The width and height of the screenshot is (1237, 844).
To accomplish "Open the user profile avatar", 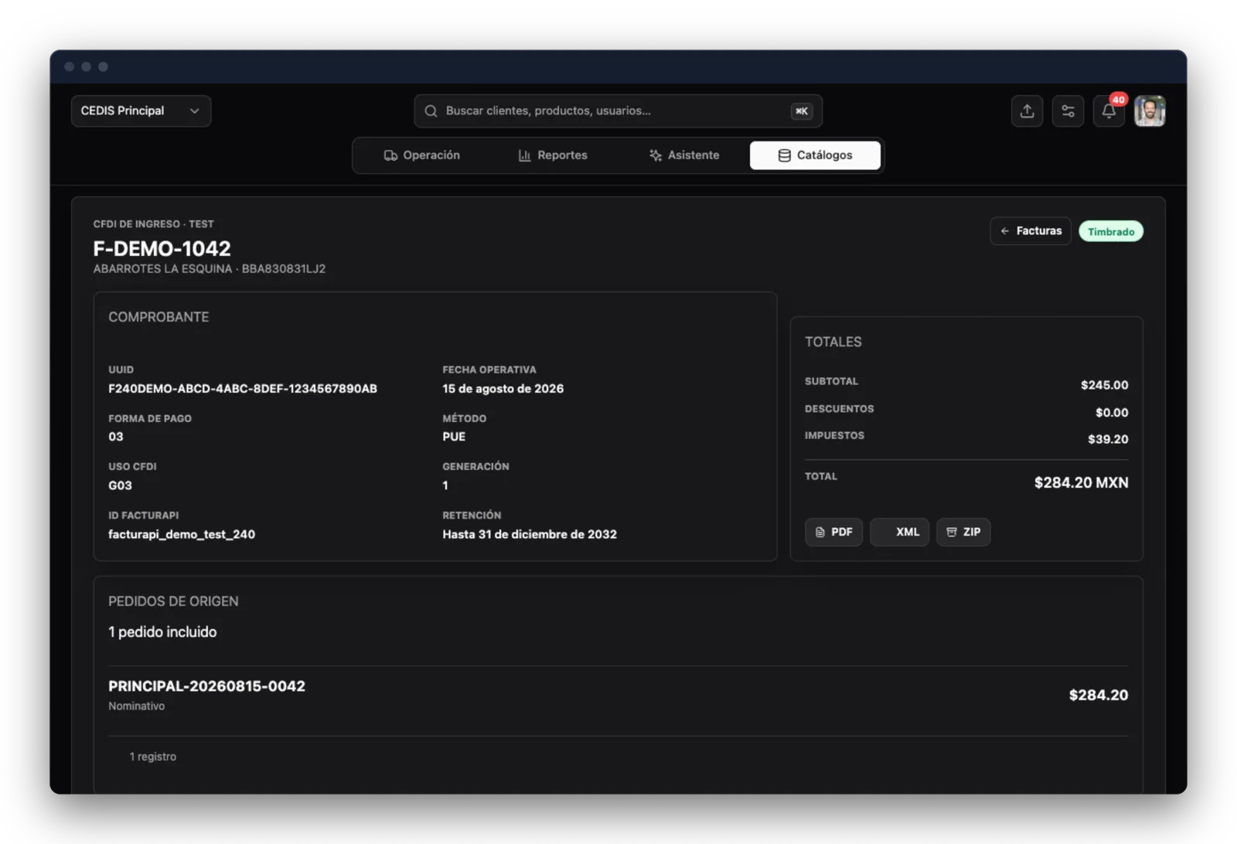I will [x=1150, y=111].
